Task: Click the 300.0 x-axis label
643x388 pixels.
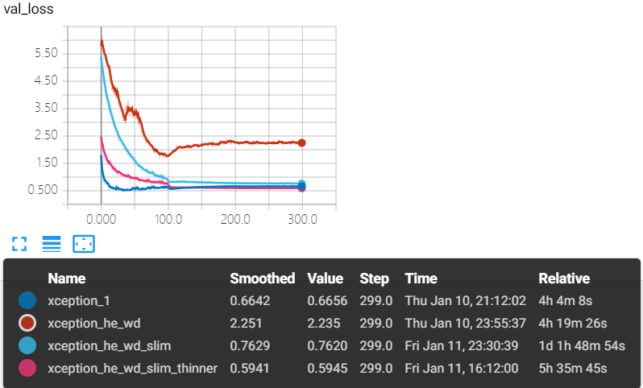Action: (x=303, y=219)
